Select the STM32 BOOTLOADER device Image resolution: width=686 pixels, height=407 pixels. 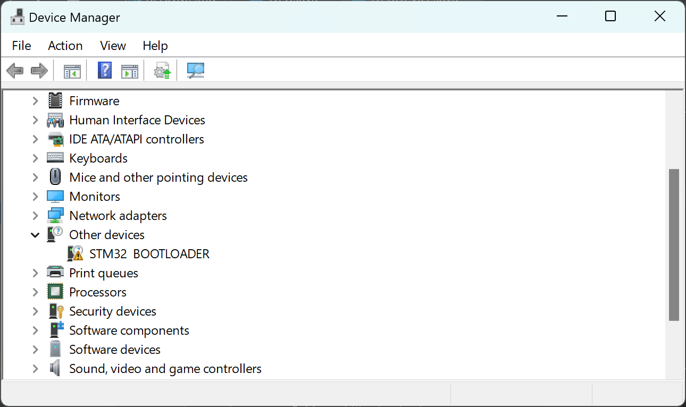tap(149, 253)
